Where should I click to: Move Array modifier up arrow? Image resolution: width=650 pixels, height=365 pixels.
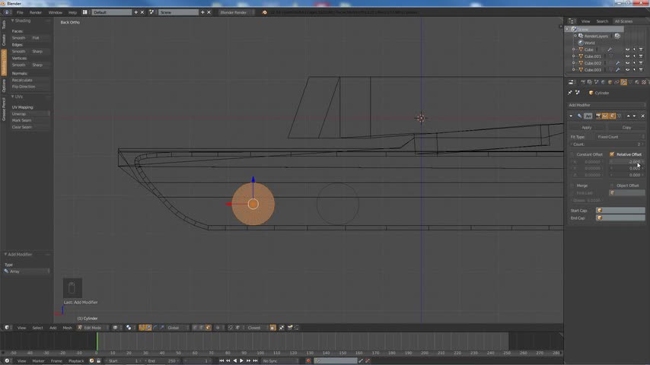629,116
